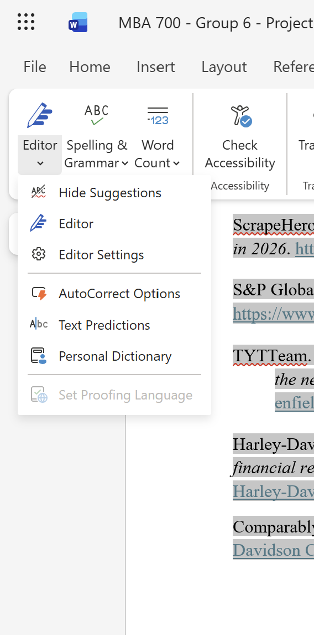314x635 pixels.
Task: Switch to the Insert tab
Action: tap(155, 67)
